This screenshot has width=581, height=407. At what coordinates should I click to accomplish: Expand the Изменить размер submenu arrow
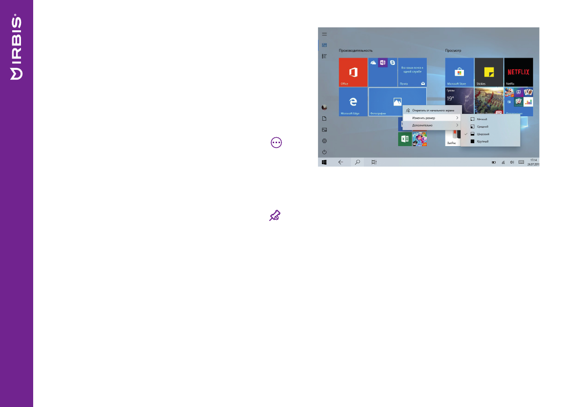tap(458, 117)
